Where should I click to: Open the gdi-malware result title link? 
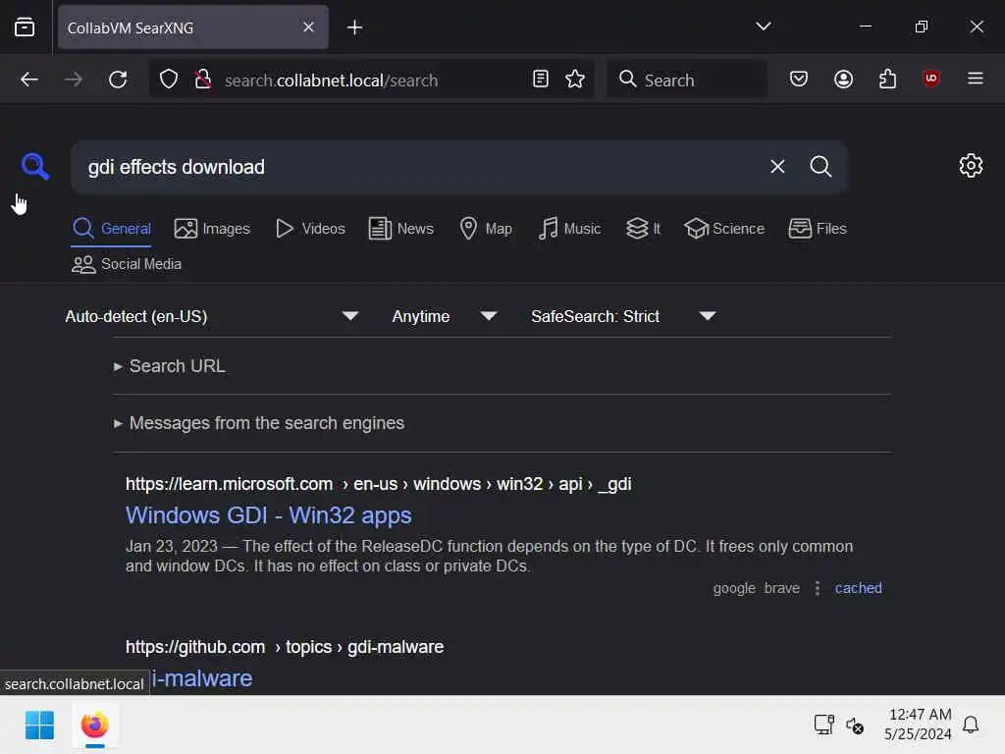pos(202,678)
